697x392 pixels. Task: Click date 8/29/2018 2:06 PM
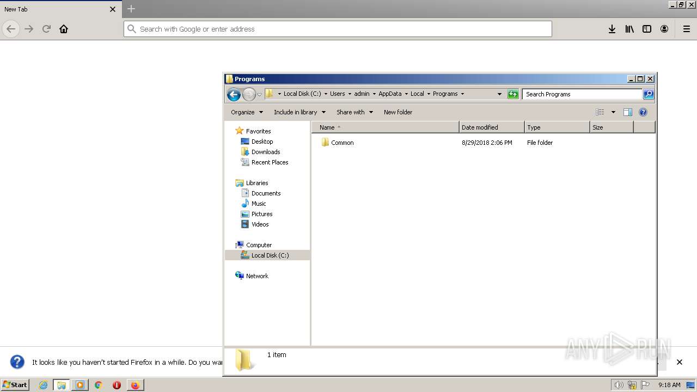487,143
